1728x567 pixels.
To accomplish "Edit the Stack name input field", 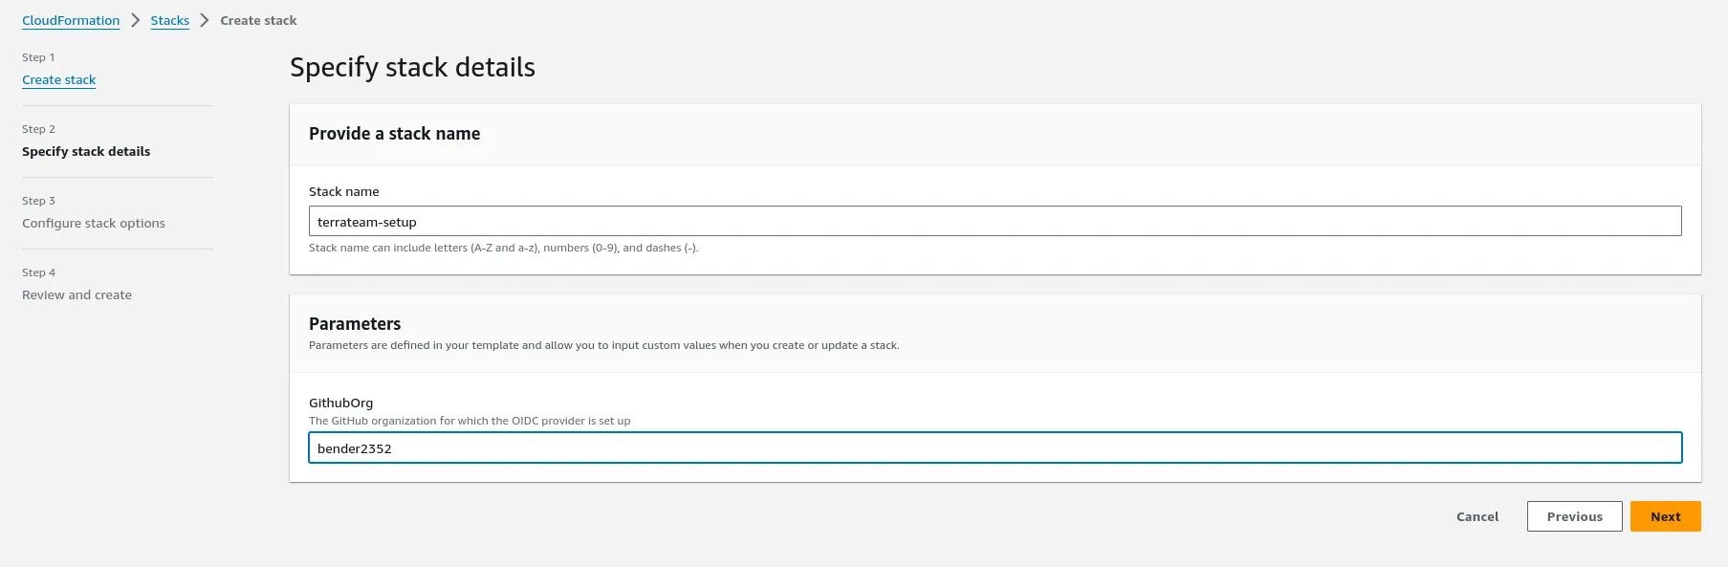I will pos(995,221).
